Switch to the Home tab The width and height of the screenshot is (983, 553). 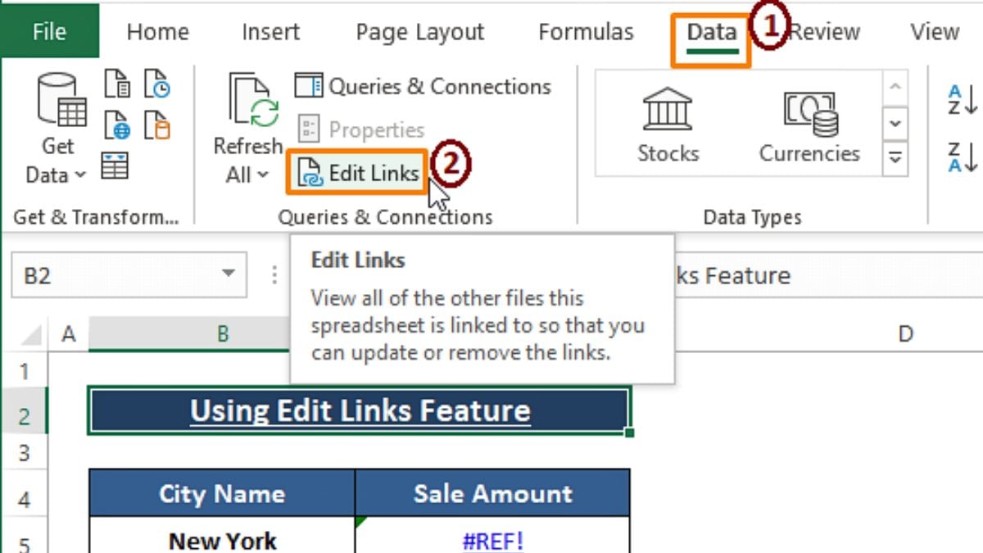157,32
